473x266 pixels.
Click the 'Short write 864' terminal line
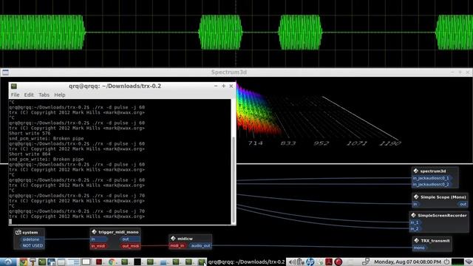point(30,154)
